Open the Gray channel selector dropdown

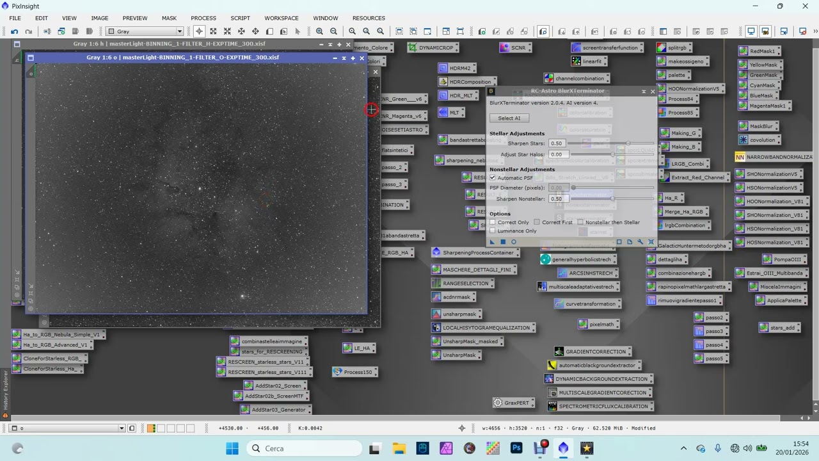[x=145, y=31]
